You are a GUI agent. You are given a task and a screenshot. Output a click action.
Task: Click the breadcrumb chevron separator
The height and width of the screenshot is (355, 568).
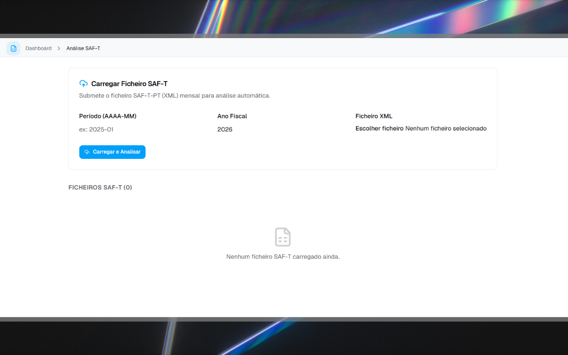59,48
